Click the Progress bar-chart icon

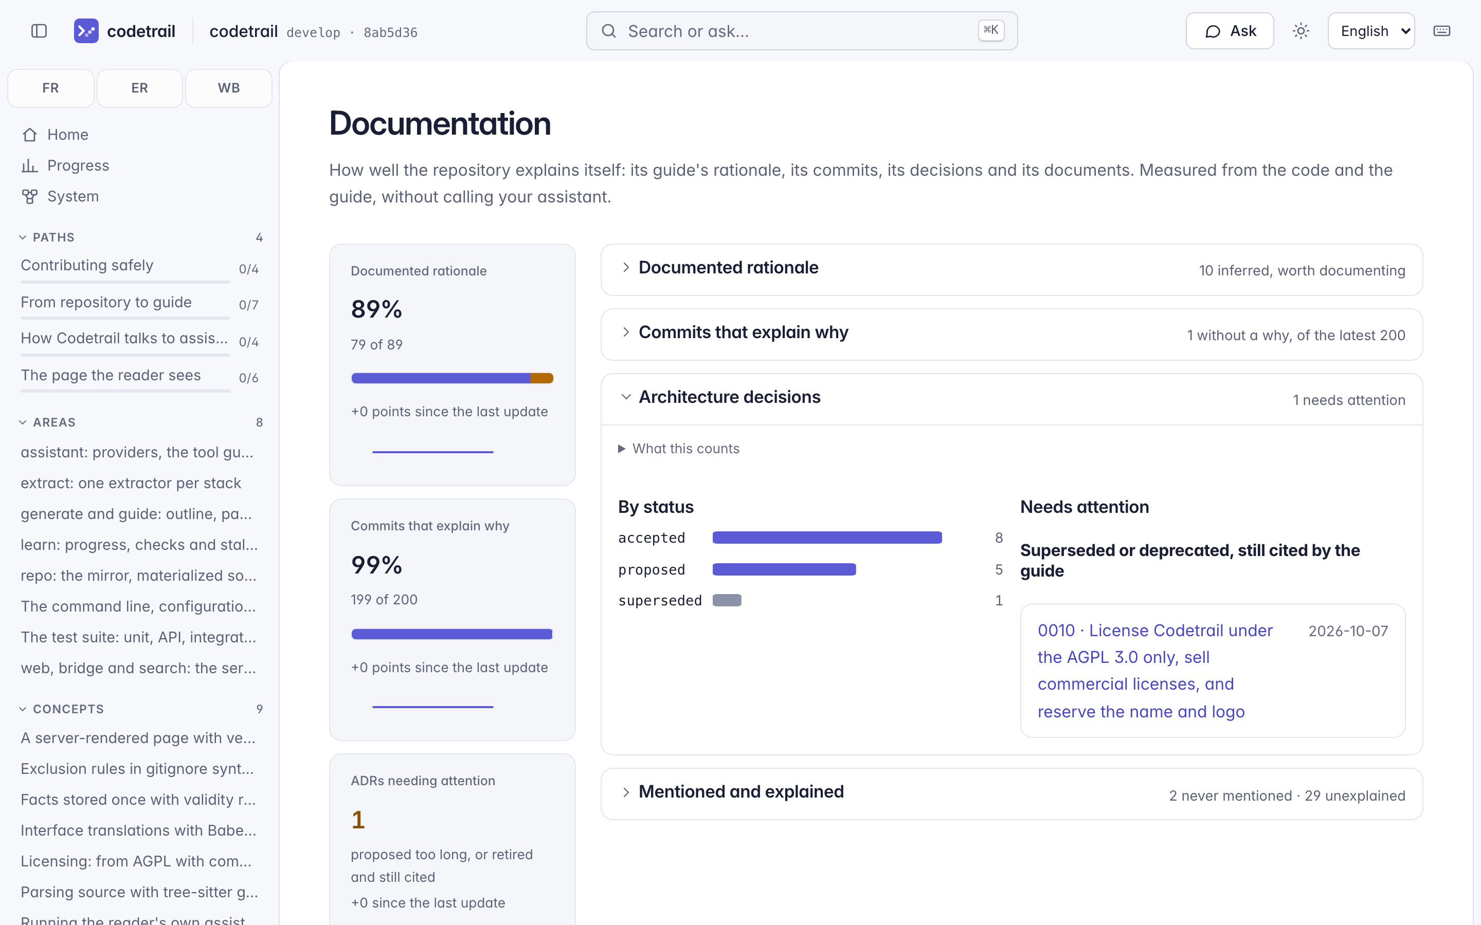[x=29, y=166]
